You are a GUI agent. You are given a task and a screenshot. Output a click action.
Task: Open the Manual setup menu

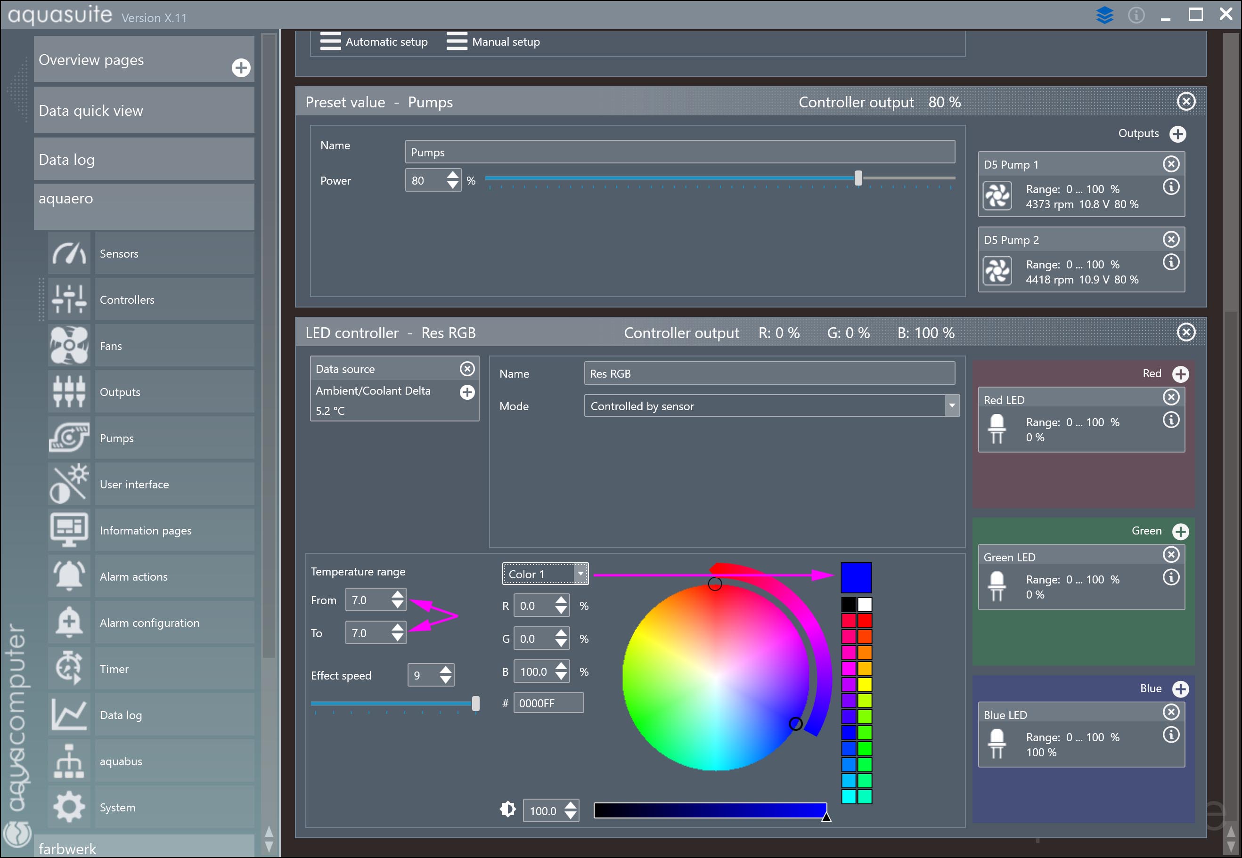(x=493, y=41)
